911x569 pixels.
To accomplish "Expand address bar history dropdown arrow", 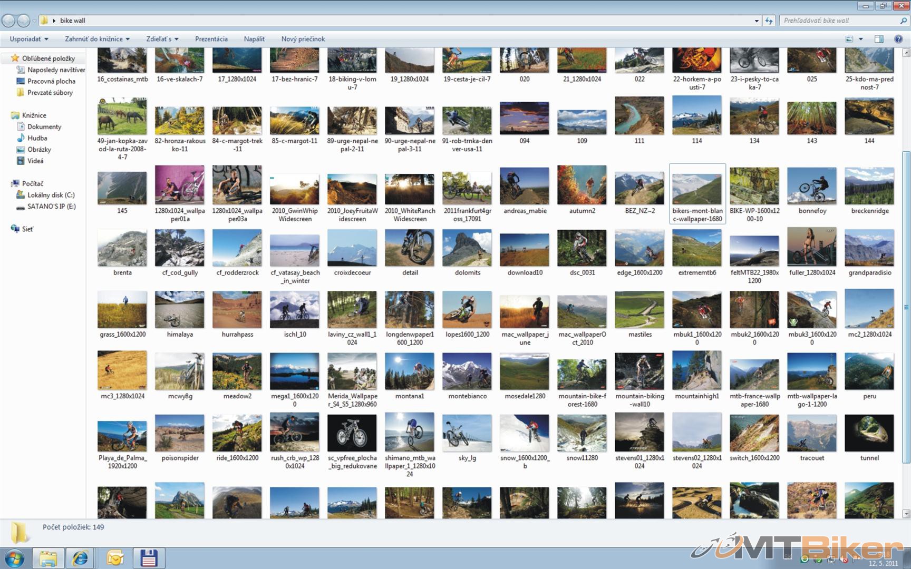I will (757, 21).
